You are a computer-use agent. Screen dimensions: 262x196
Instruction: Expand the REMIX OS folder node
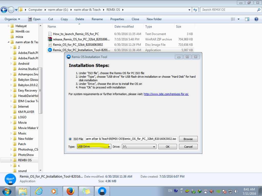pyautogui.click(x=11, y=160)
